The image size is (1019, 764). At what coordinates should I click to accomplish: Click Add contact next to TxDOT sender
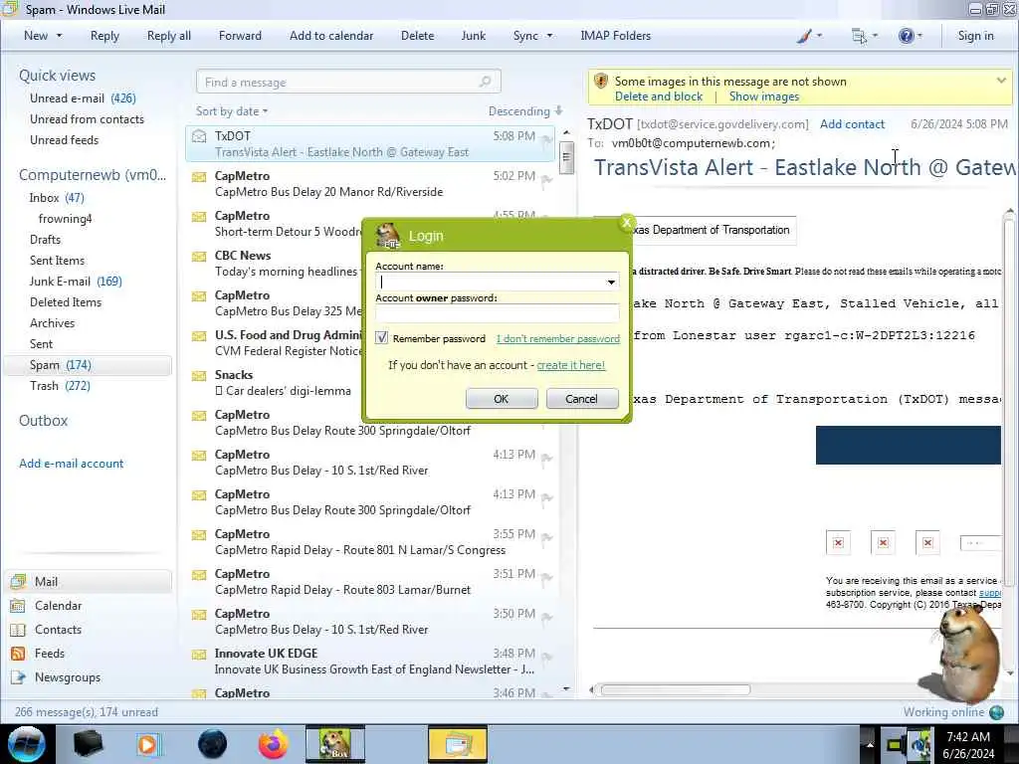(x=852, y=124)
